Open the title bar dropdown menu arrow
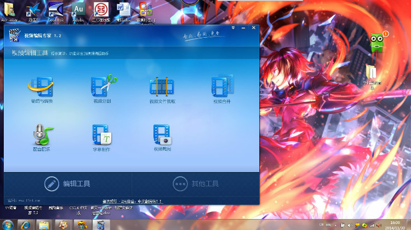The height and width of the screenshot is (230, 411). tap(233, 28)
